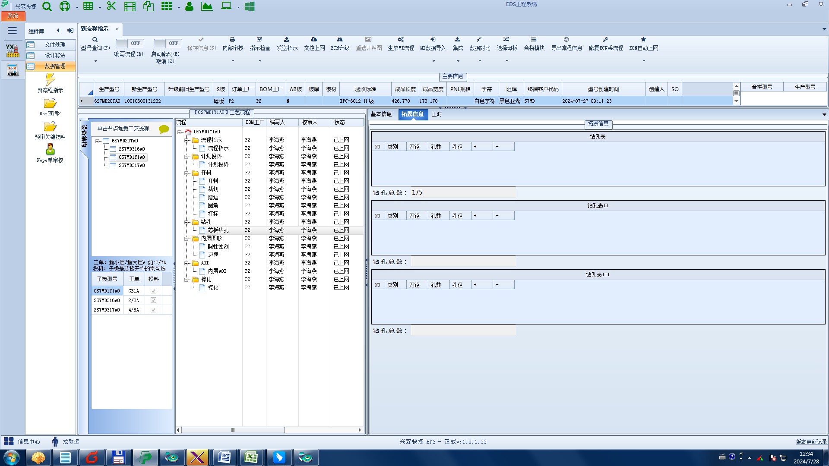
Task: Check the 2S7MD316A0 tree node box
Action: (x=113, y=149)
